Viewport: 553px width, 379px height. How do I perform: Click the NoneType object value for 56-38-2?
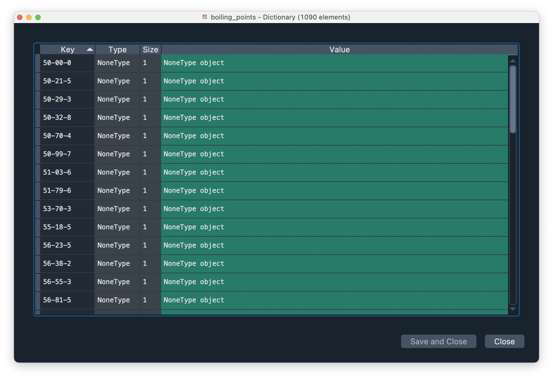click(335, 264)
